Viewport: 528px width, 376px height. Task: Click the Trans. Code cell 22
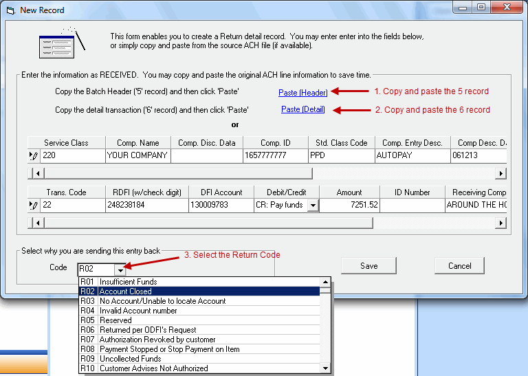click(73, 206)
